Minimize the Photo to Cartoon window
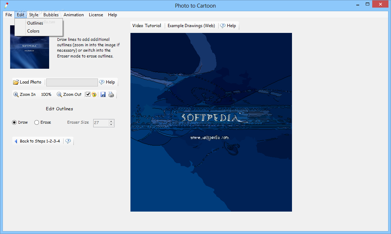 coord(358,4)
